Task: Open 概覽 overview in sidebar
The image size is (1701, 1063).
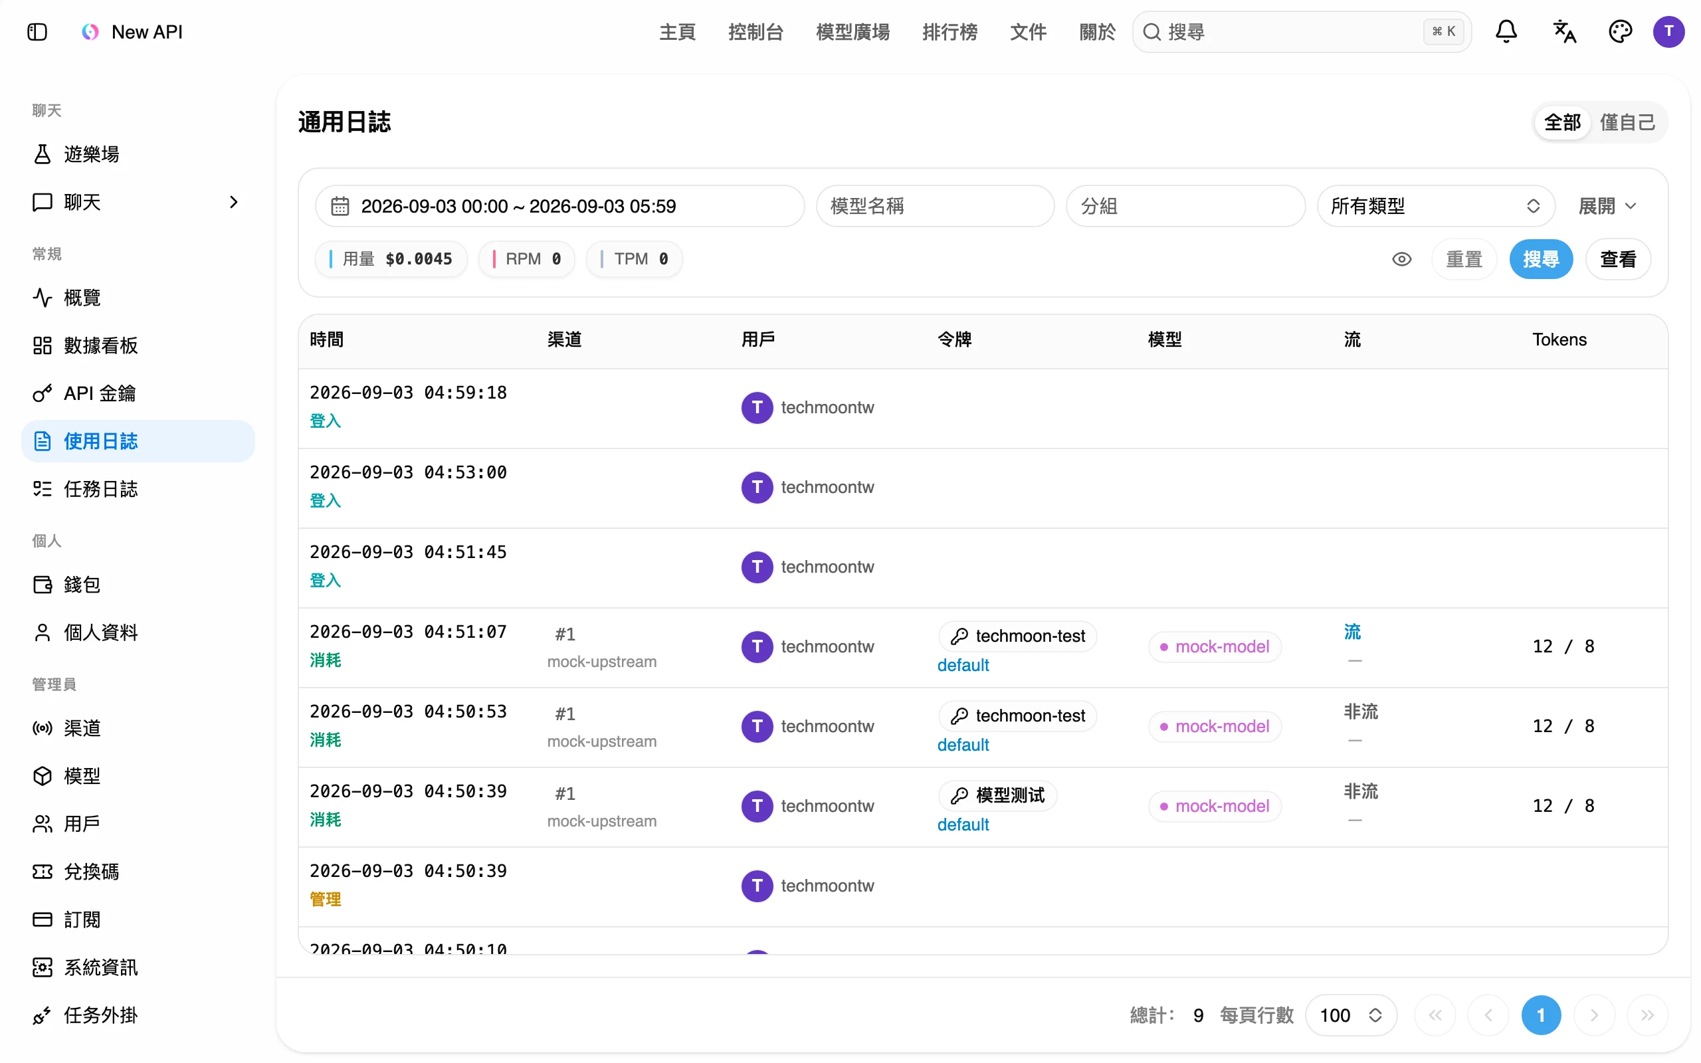Action: click(138, 298)
